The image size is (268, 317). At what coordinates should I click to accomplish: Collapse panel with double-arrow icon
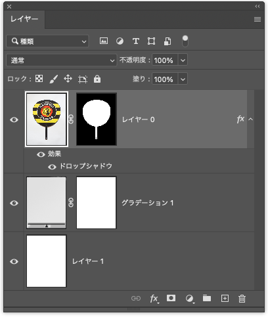tap(257, 7)
